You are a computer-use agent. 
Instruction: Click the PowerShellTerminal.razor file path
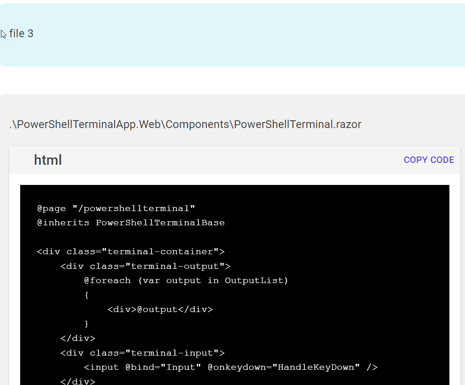(x=185, y=124)
